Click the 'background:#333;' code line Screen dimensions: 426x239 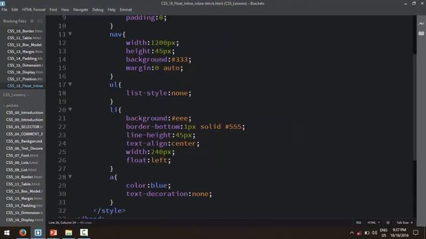coord(158,59)
